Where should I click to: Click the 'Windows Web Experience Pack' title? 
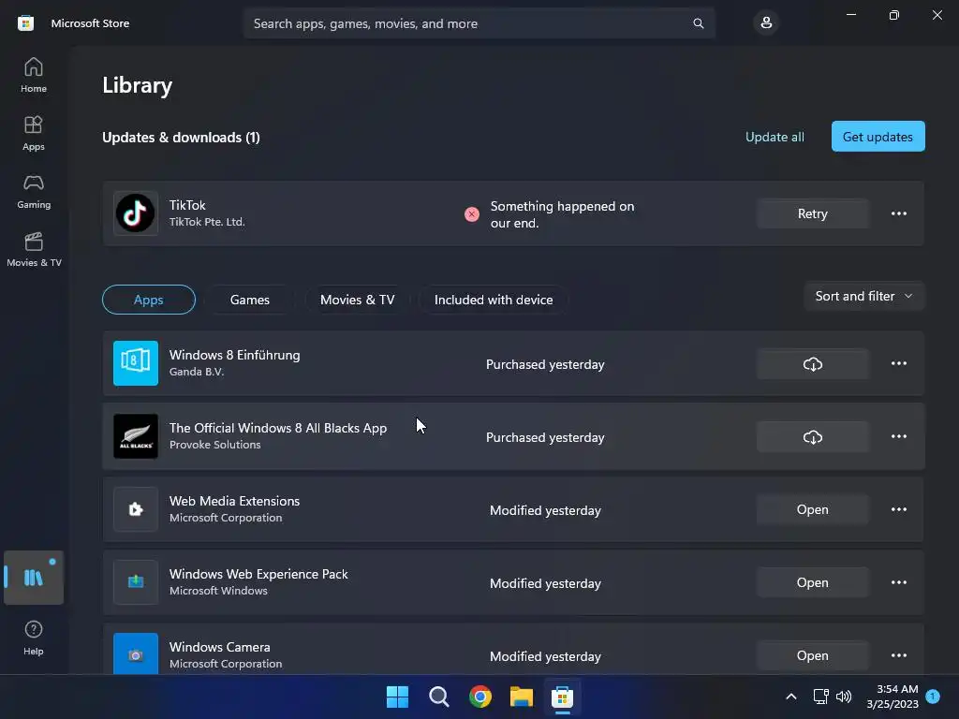[x=258, y=574]
